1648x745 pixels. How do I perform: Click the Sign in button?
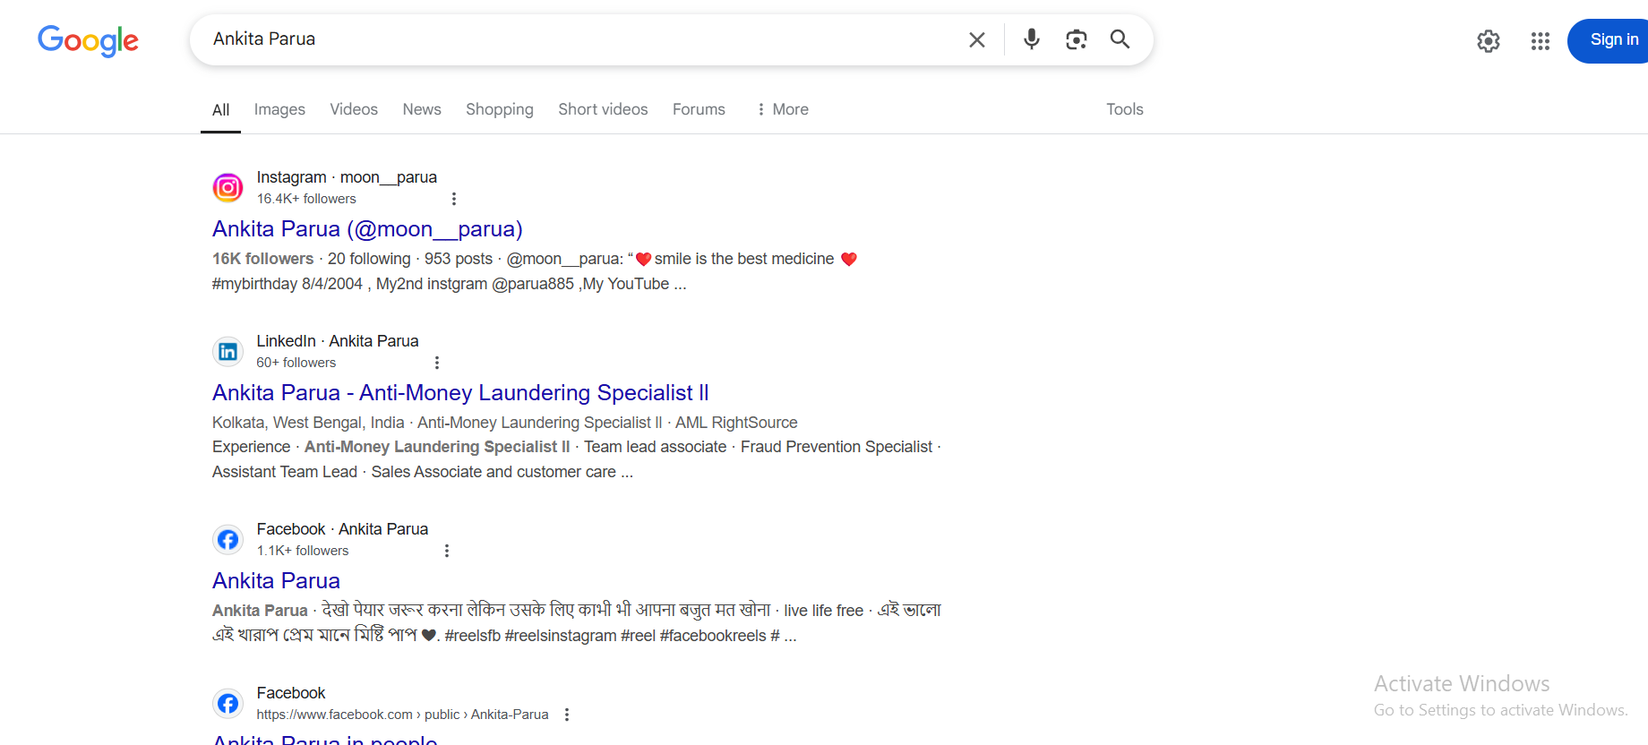coord(1612,40)
